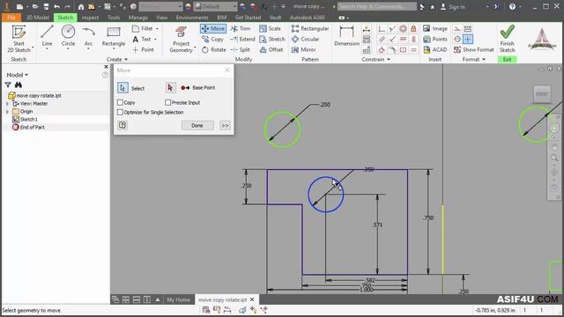Select the Fillet tool
This screenshot has height=317, width=564.
143,28
